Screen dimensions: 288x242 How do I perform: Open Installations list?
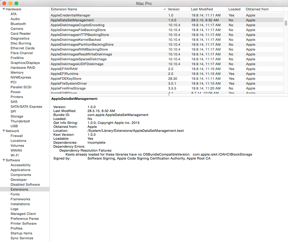click(20, 204)
